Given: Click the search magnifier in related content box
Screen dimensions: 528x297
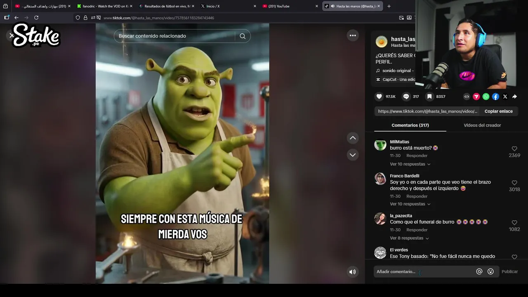Looking at the screenshot, I should pos(243,36).
